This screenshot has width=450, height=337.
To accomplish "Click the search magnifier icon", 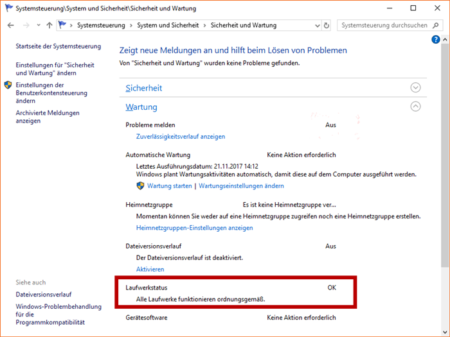I will [435, 25].
